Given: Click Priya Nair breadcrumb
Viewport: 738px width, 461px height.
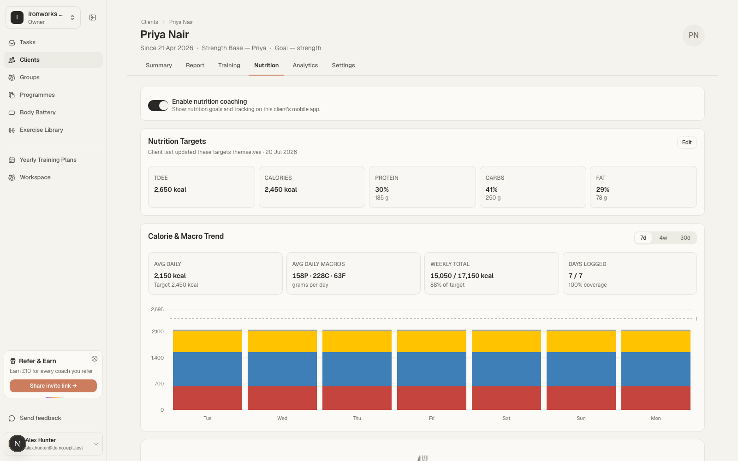Looking at the screenshot, I should 181,22.
